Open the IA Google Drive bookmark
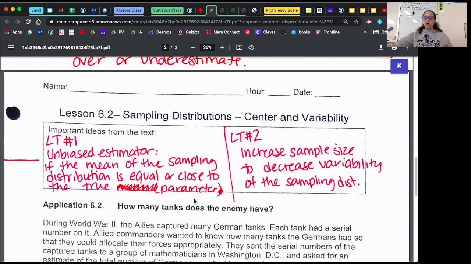The height and width of the screenshot is (264, 471). [136, 32]
